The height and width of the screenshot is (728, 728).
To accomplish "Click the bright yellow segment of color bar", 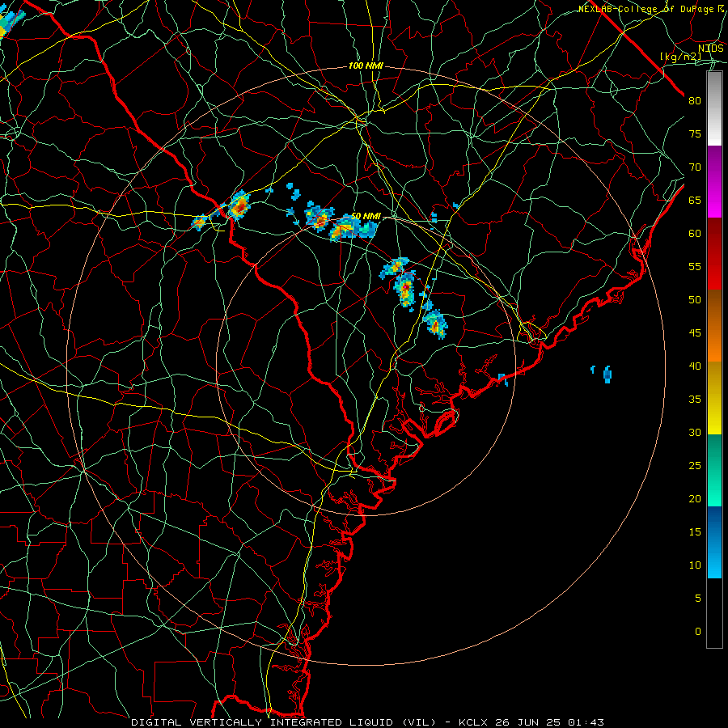I will 714,398.
